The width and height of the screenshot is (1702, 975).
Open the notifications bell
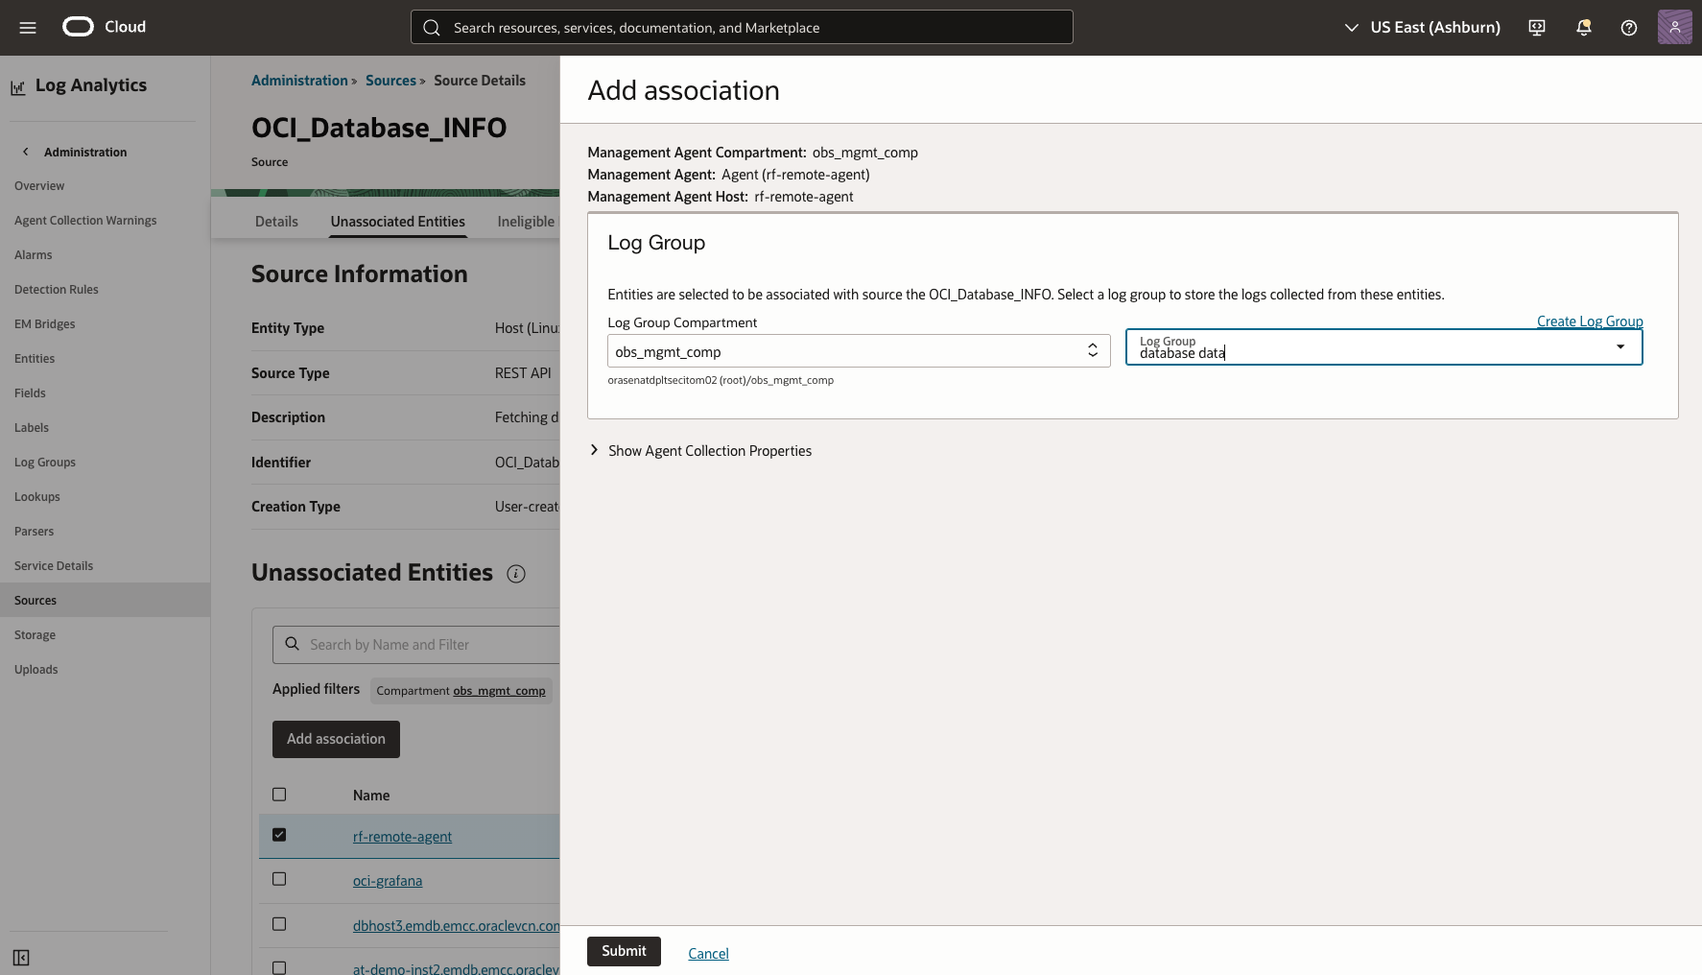pos(1582,28)
